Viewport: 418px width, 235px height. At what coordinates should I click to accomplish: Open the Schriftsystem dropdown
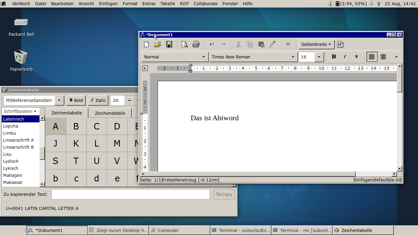(x=20, y=111)
